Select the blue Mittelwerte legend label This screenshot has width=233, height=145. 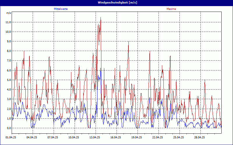pyautogui.click(x=61, y=9)
